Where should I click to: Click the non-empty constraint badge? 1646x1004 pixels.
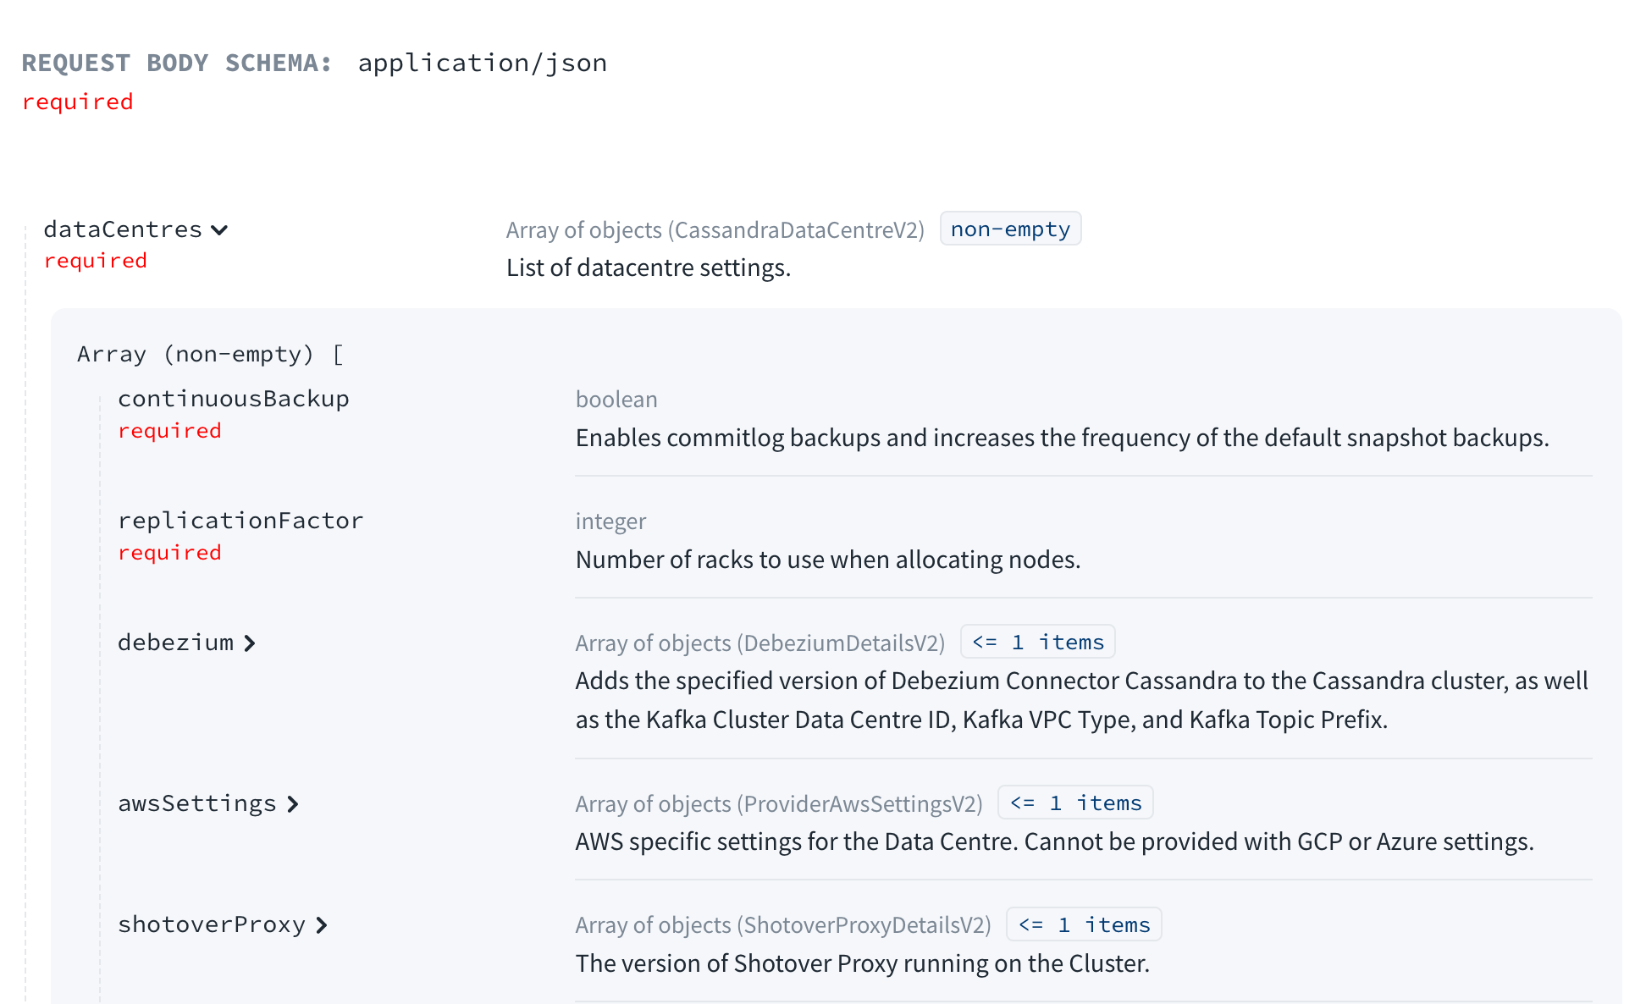(x=1010, y=229)
